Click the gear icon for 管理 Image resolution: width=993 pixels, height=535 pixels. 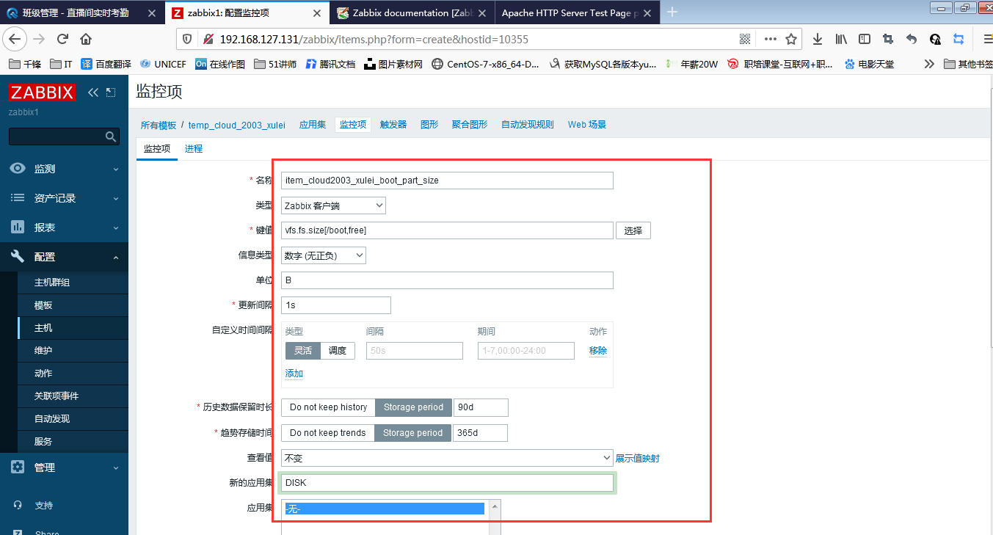tap(18, 467)
